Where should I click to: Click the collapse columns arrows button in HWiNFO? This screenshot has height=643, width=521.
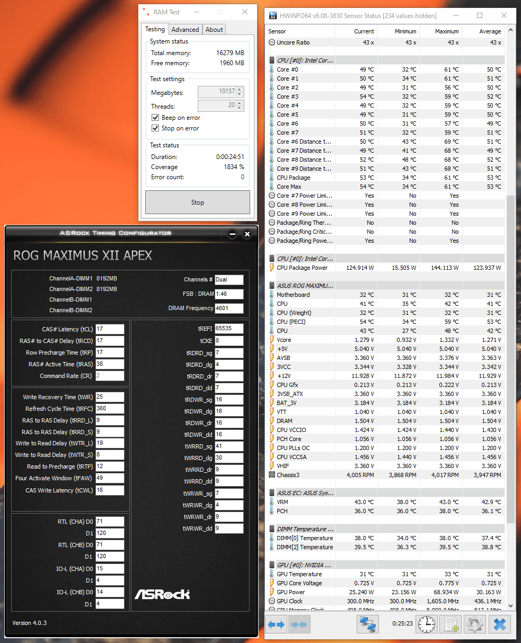pyautogui.click(x=299, y=624)
